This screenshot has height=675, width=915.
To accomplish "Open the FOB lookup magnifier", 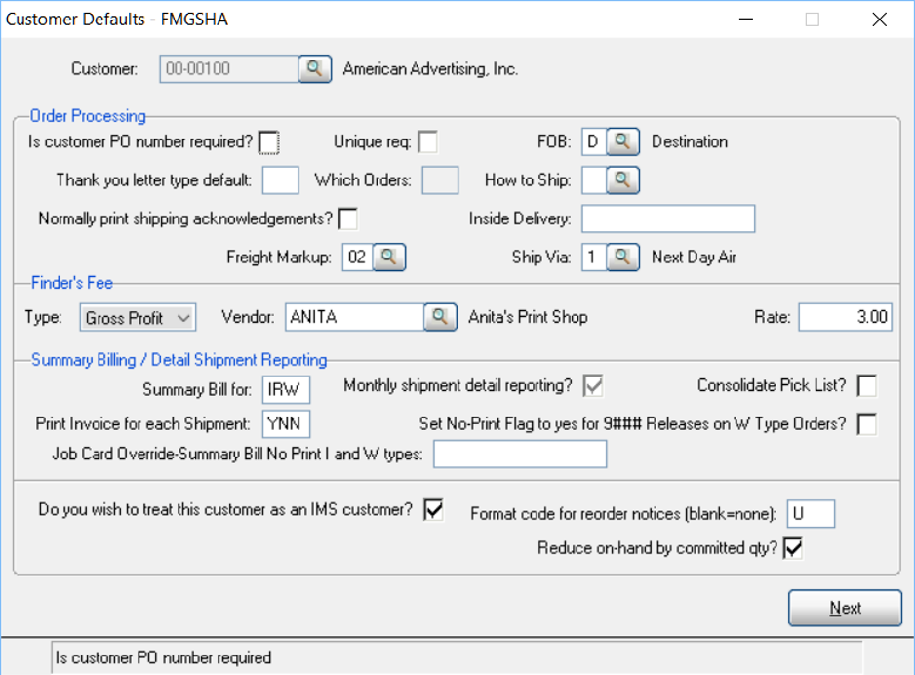I will coord(622,141).
